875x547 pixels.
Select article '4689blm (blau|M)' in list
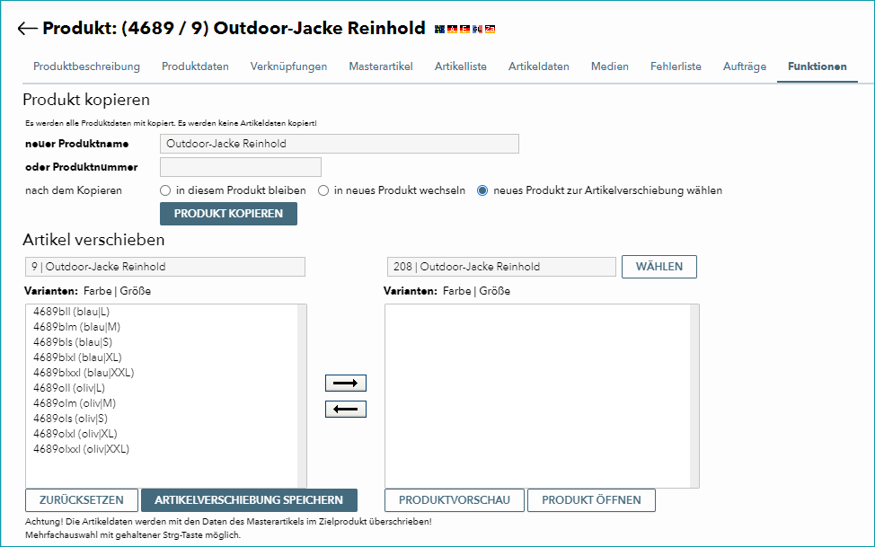76,327
